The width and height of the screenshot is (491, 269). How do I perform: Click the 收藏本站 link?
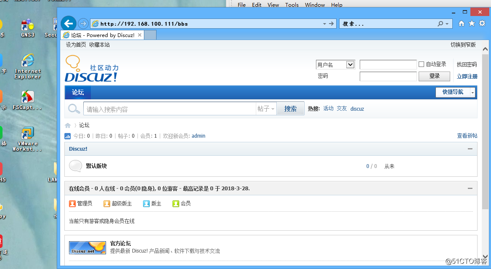[99, 45]
